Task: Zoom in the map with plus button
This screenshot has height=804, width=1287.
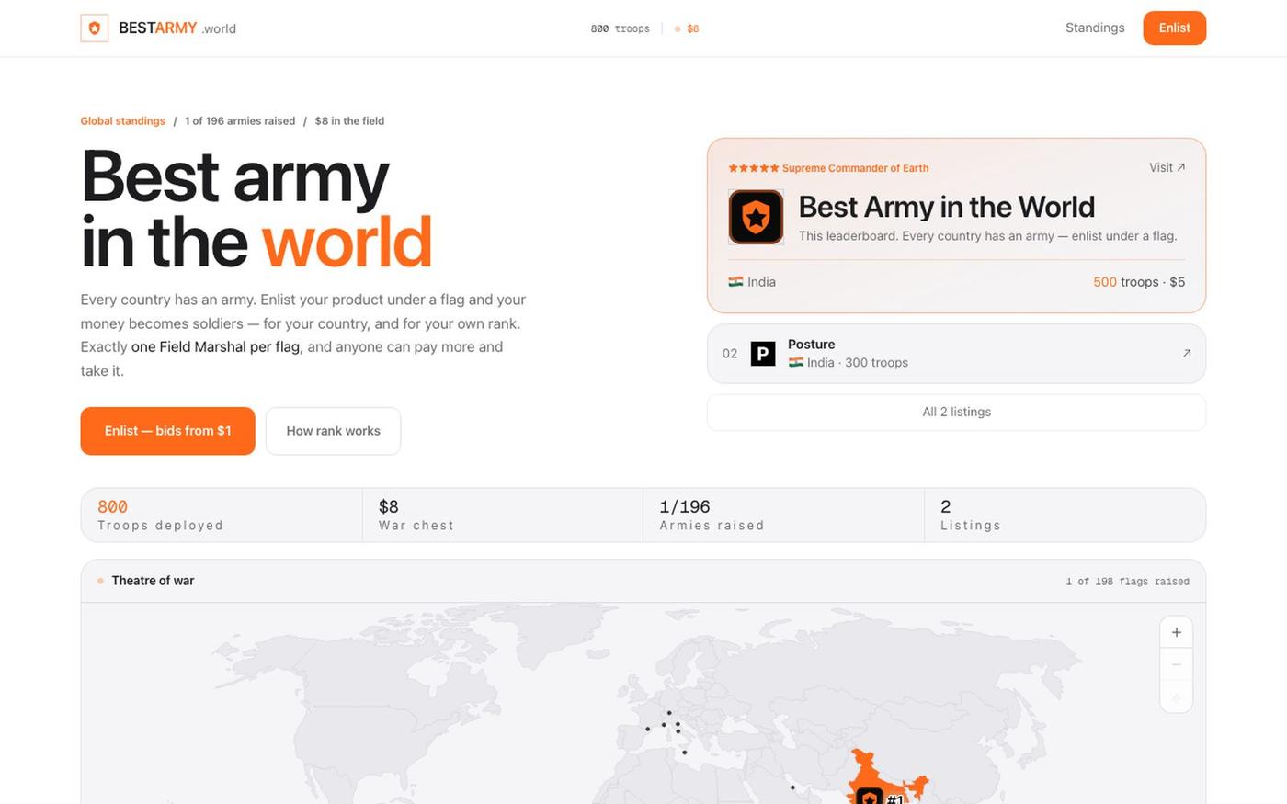Action: pyautogui.click(x=1177, y=632)
